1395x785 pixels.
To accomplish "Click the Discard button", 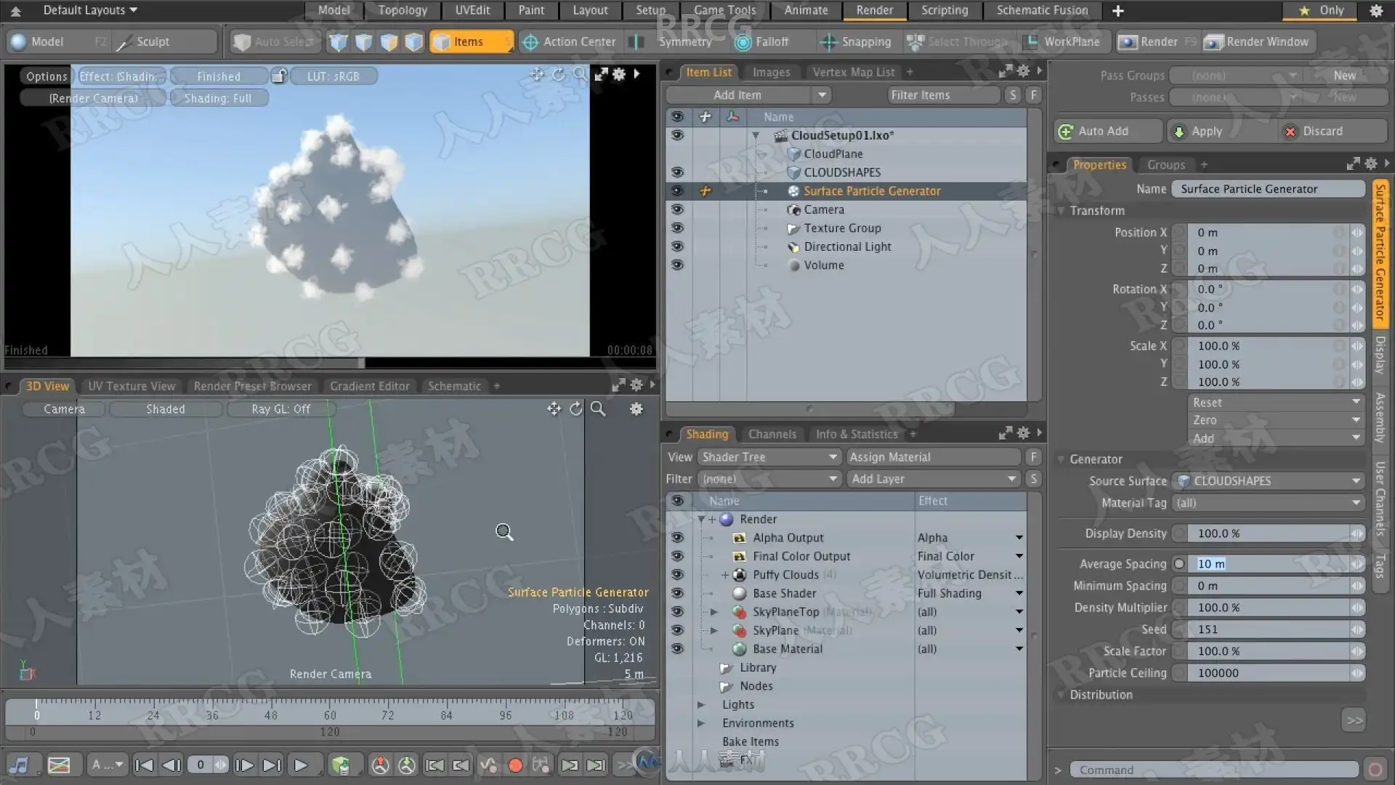I will 1322,132.
